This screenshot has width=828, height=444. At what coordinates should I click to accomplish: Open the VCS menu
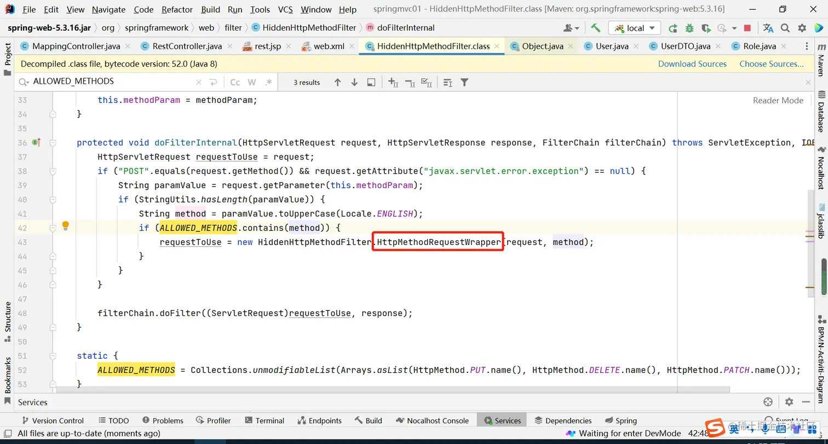[285, 9]
